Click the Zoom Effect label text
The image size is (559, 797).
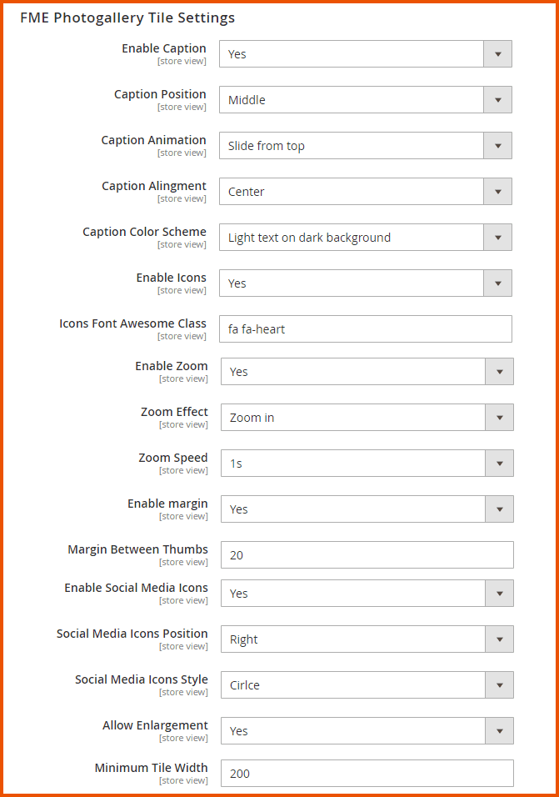(174, 412)
